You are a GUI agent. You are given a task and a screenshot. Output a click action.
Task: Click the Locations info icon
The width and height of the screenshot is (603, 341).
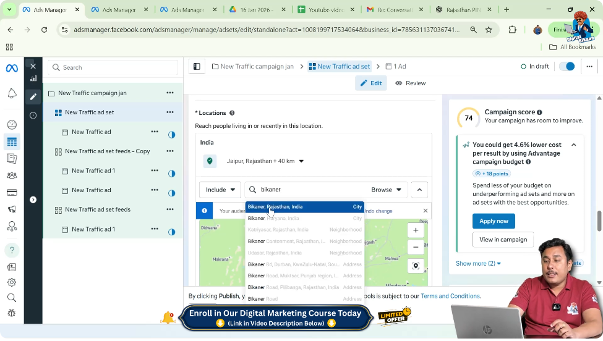point(232,113)
